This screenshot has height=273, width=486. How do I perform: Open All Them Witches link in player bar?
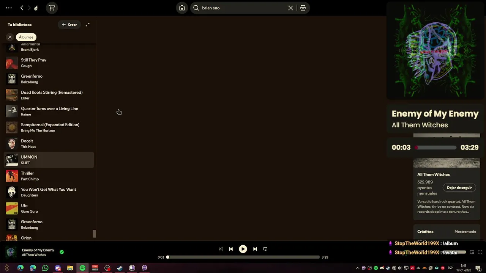pos(34,255)
